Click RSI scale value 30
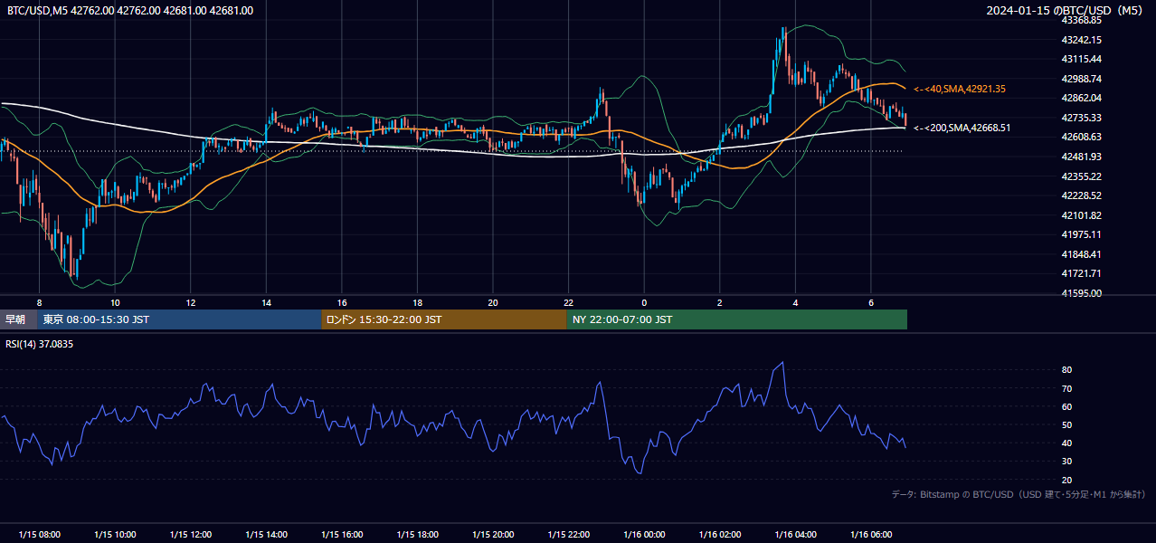 [x=1066, y=461]
